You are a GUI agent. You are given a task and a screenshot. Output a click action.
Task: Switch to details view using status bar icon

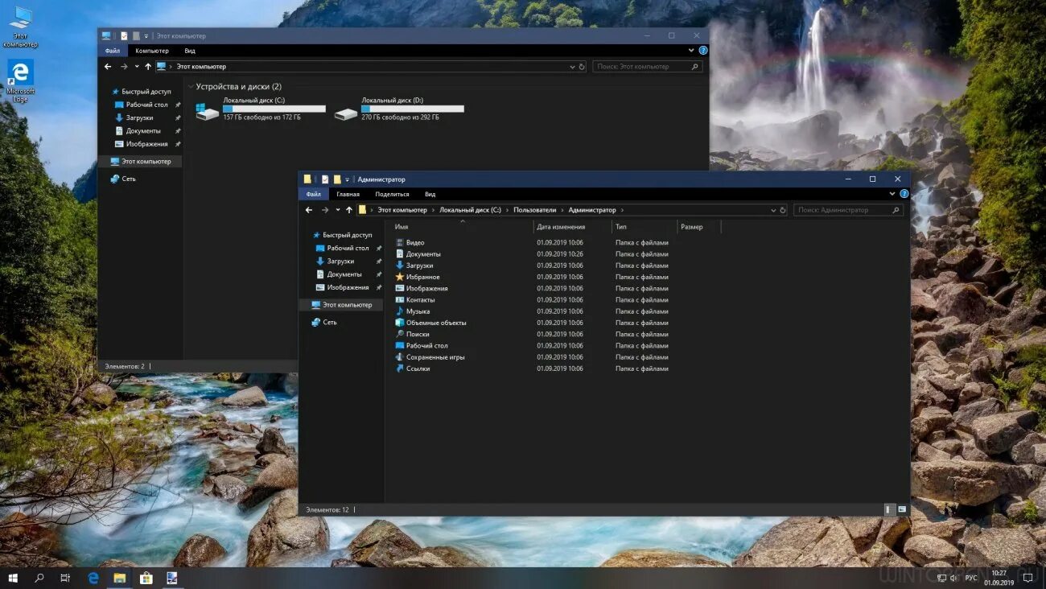[x=888, y=509]
